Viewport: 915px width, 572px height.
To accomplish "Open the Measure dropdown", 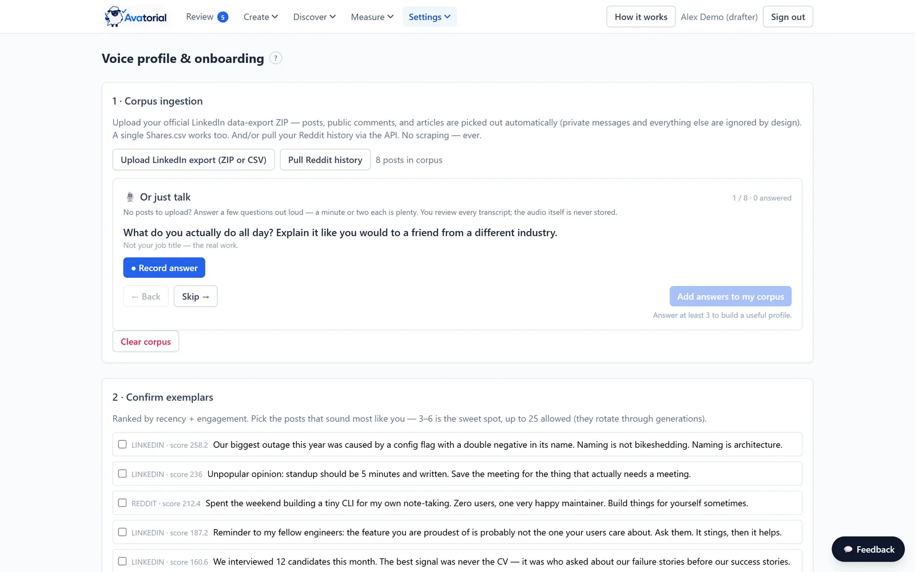I will pos(372,17).
